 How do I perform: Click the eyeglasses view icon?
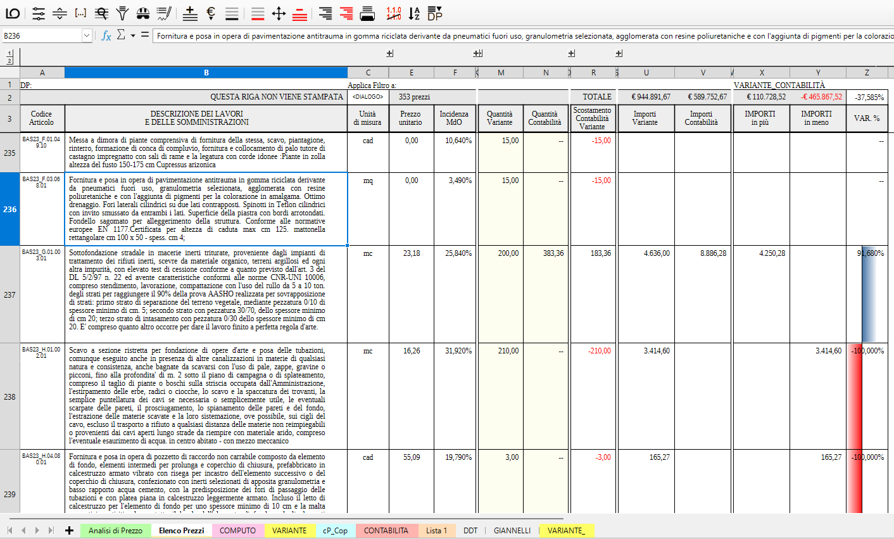(x=142, y=13)
